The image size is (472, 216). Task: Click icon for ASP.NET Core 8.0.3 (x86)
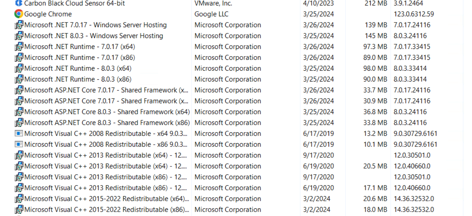coord(18,123)
